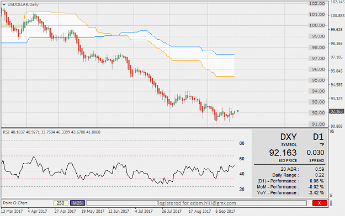Click the 19 May 2017 date label

[x=93, y=211]
